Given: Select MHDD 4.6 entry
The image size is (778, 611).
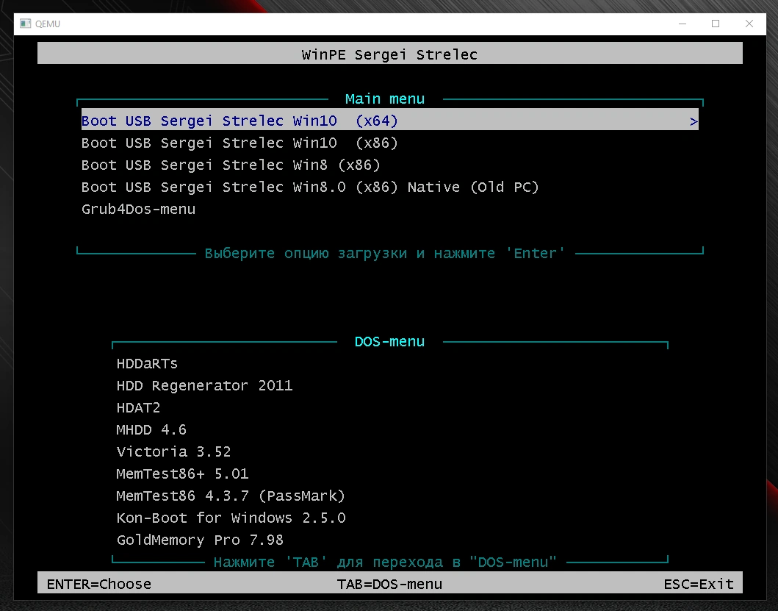Looking at the screenshot, I should tap(151, 429).
